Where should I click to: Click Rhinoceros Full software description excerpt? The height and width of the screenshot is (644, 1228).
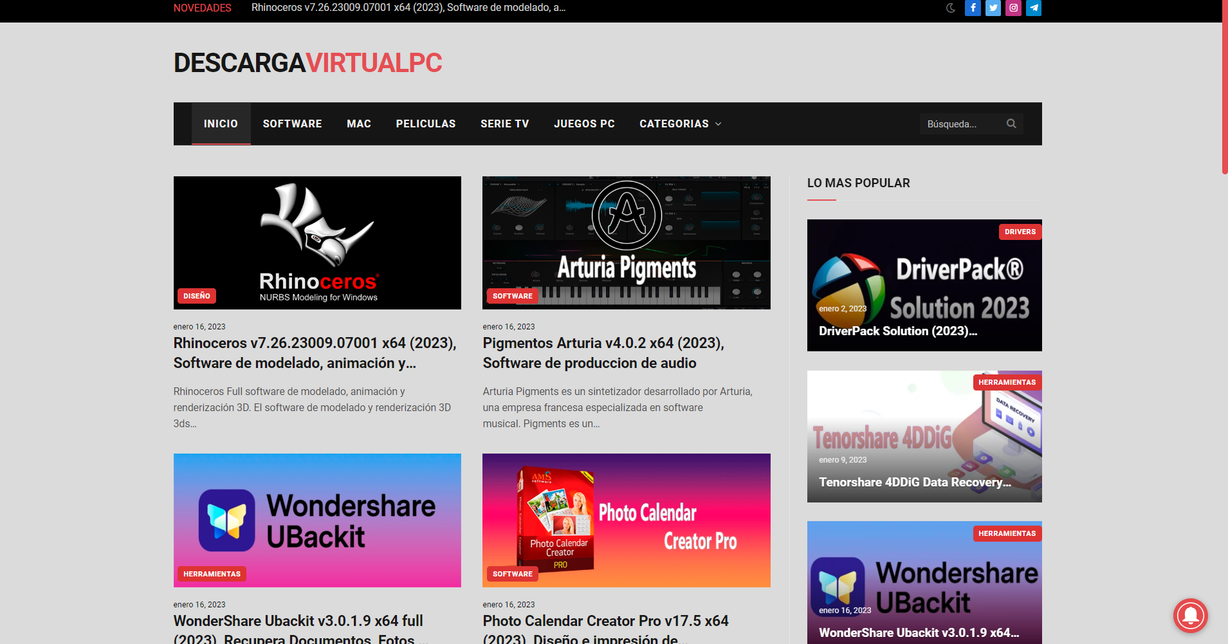[x=313, y=407]
